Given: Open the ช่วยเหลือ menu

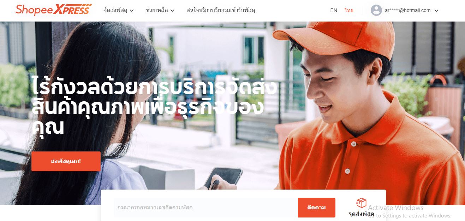Looking at the screenshot, I should tap(157, 10).
